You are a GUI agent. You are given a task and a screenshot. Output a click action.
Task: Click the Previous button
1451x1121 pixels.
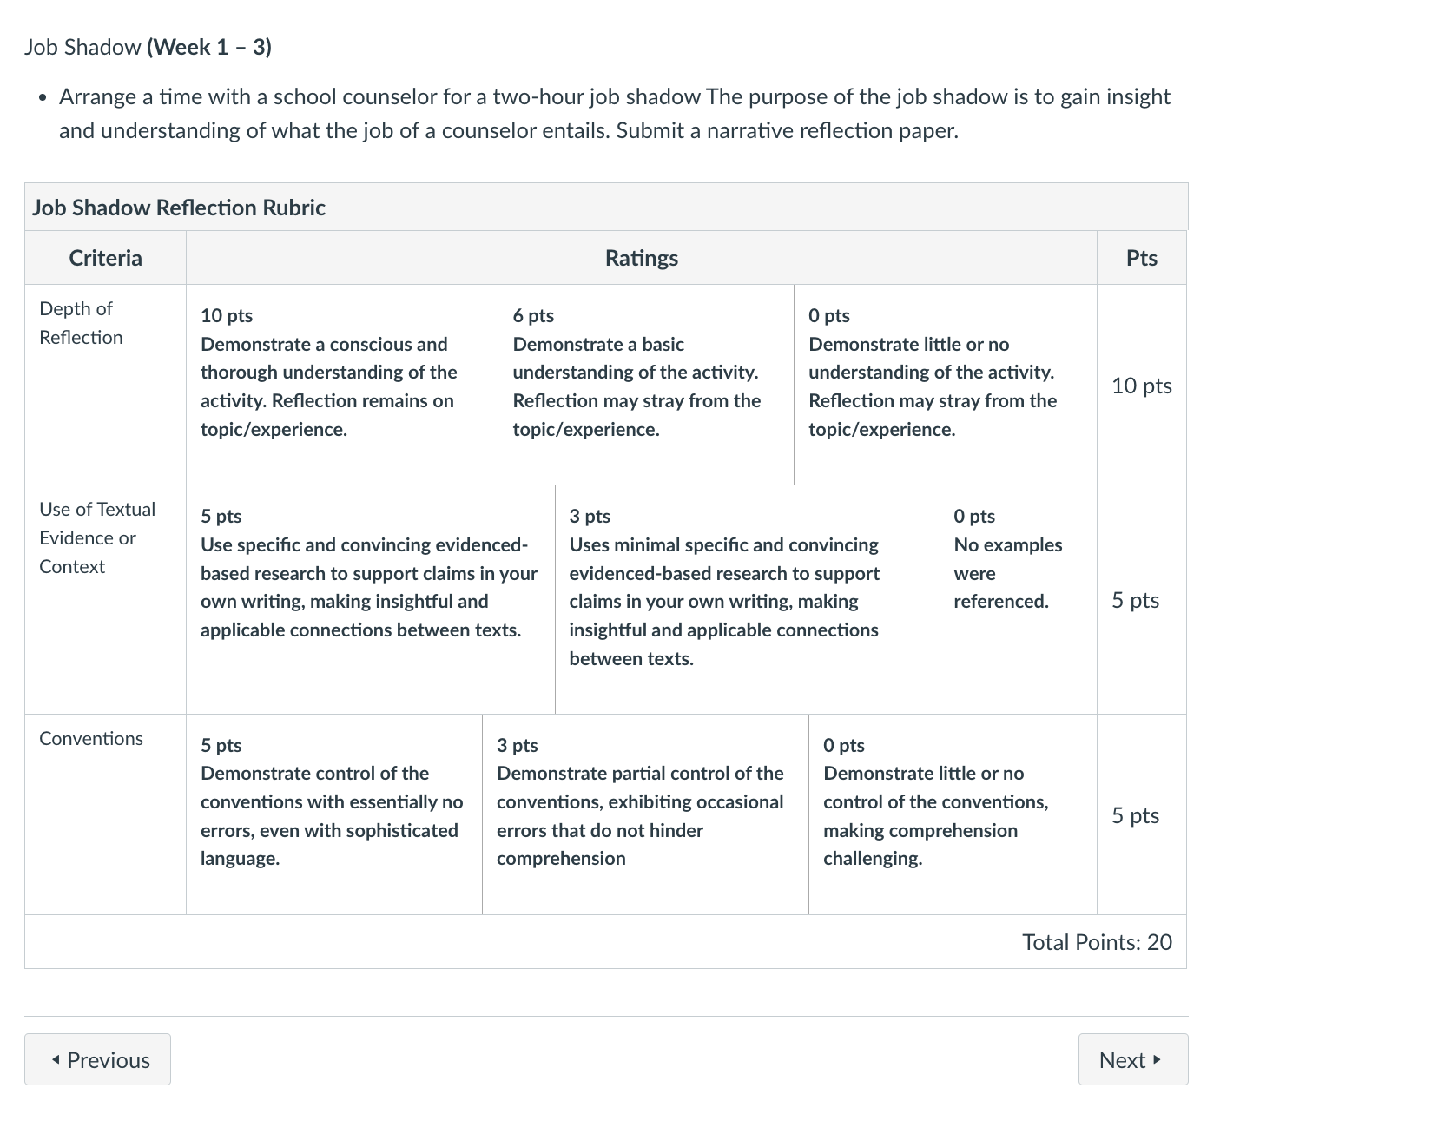97,1059
